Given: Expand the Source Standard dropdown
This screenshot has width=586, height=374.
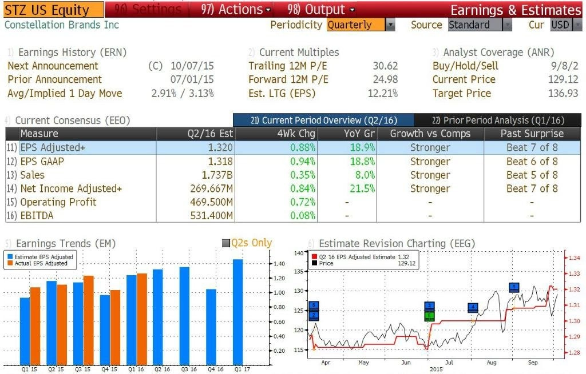Looking at the screenshot, I should pyautogui.click(x=507, y=25).
